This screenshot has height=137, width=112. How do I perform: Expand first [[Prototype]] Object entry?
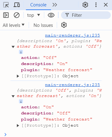(18, 76)
